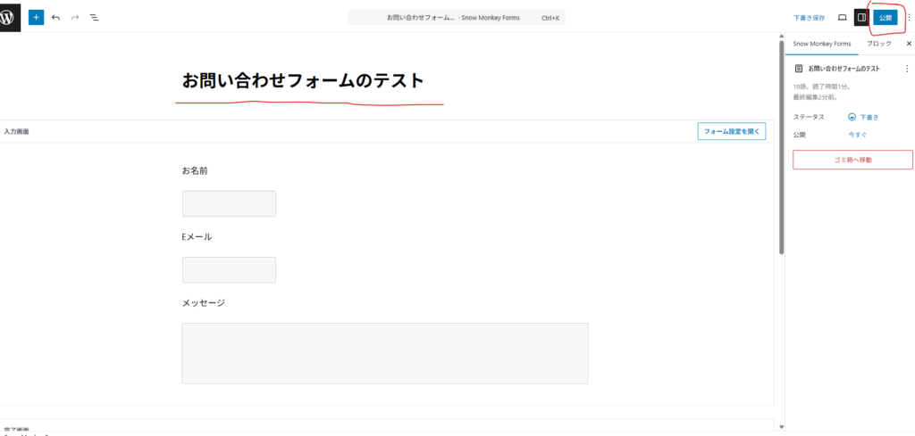This screenshot has width=915, height=436.
Task: Change status via 下書き link
Action: point(869,117)
